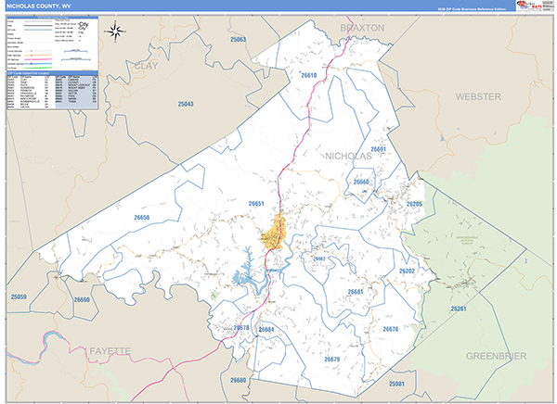
Task: Select ZIP code 26651 label
Action: tap(256, 204)
